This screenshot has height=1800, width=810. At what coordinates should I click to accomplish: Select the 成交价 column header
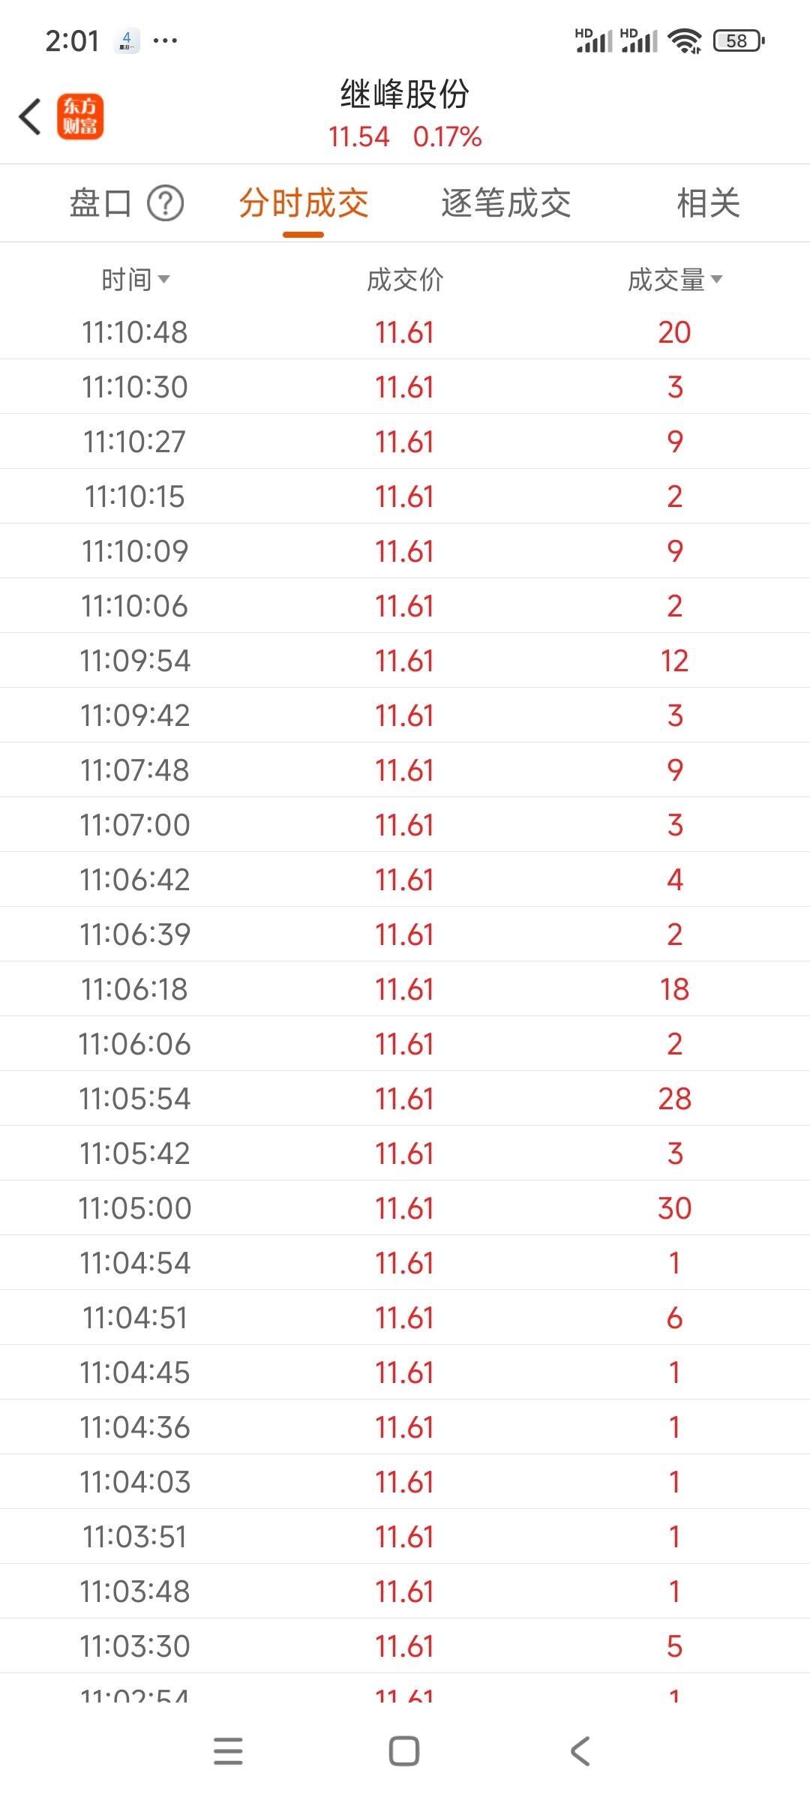pyautogui.click(x=405, y=280)
